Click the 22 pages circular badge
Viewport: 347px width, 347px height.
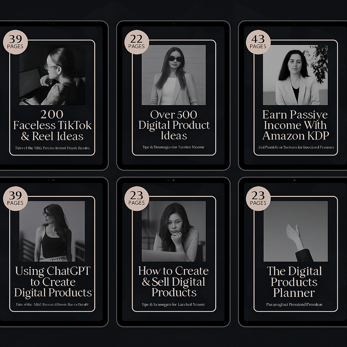pyautogui.click(x=137, y=42)
